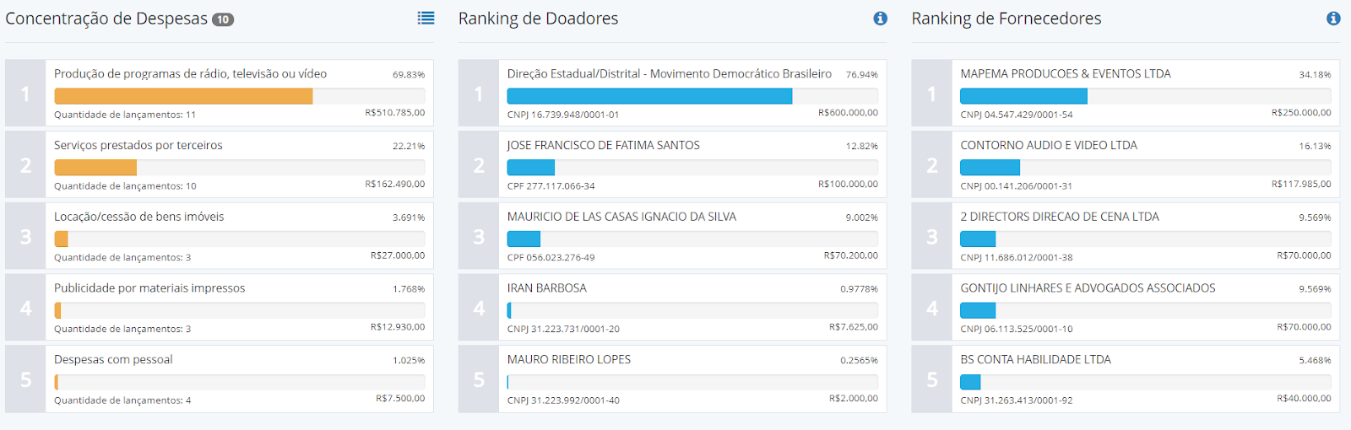The width and height of the screenshot is (1351, 430).
Task: Click the info icon for Ranking de Doadores
Action: tap(880, 18)
